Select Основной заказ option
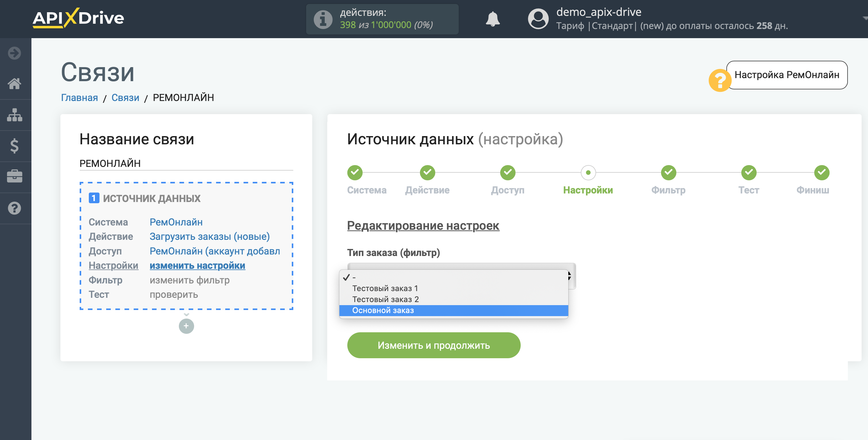This screenshot has width=868, height=440. pyautogui.click(x=454, y=310)
